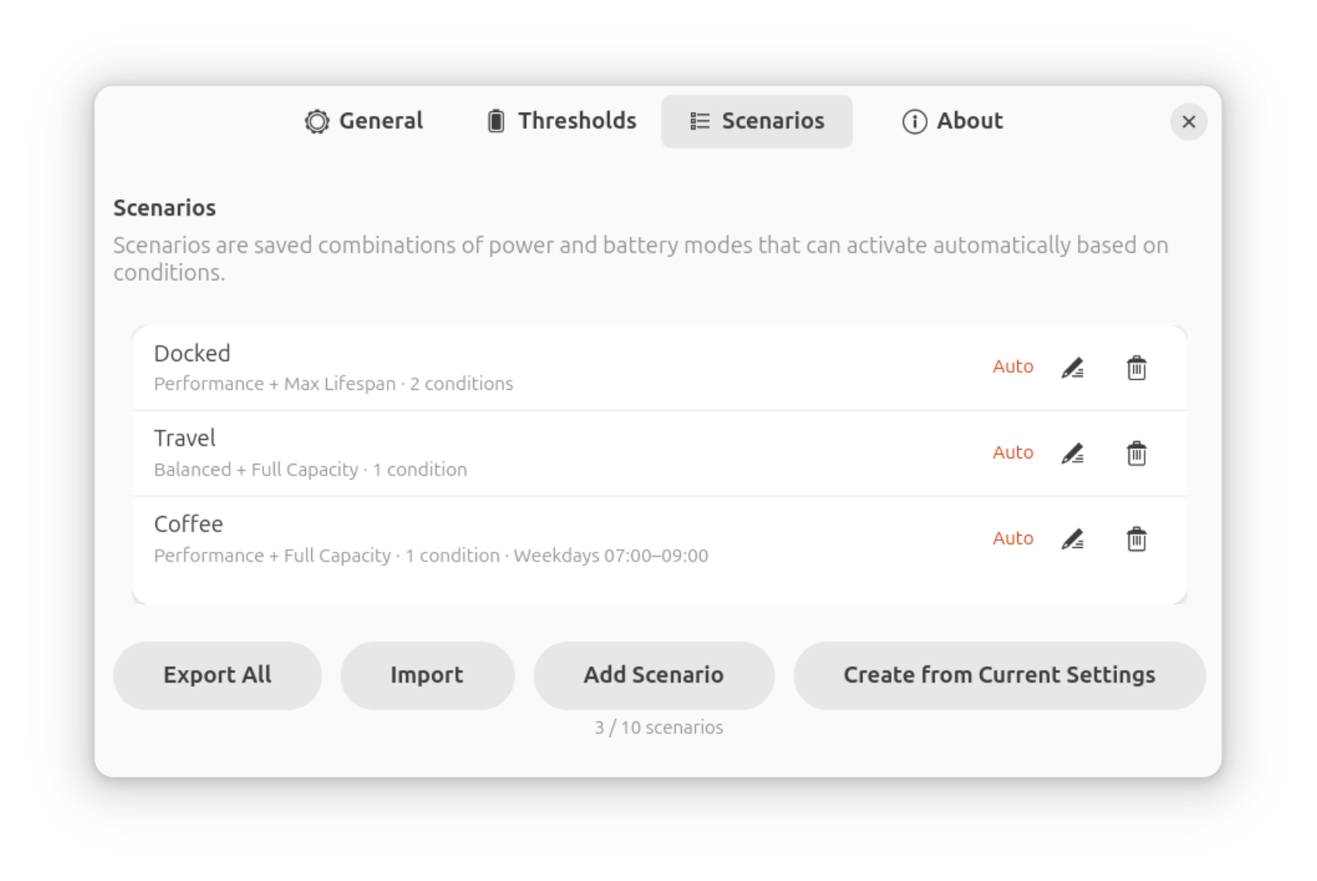The width and height of the screenshot is (1317, 881).
Task: Switch to the General tab
Action: 364,121
